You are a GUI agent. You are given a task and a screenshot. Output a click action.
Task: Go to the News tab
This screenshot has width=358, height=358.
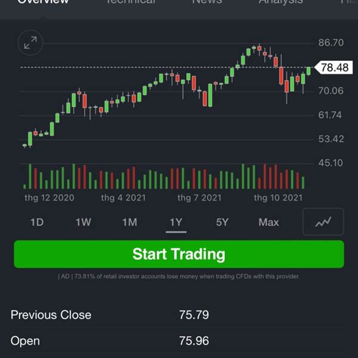point(206,2)
